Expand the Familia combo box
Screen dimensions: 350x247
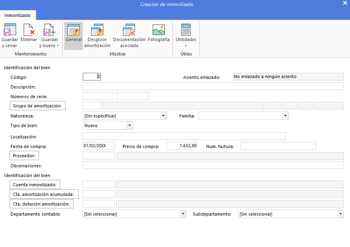click(285, 116)
